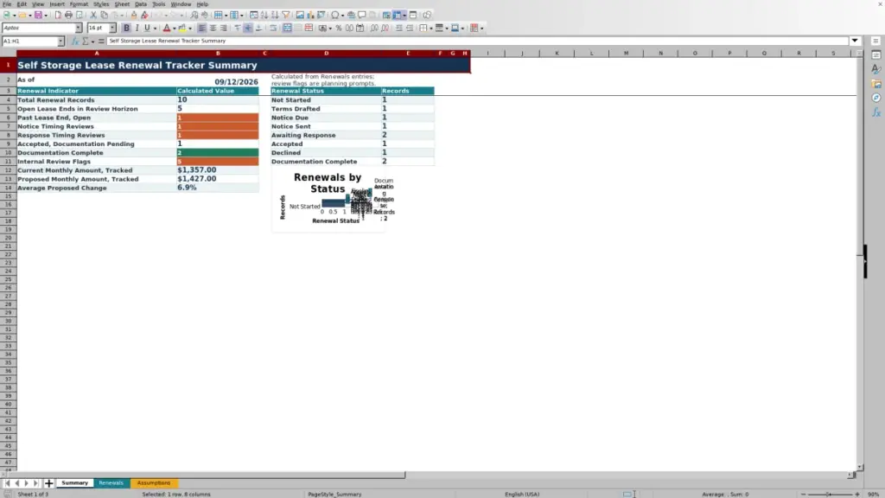Click the Sort Ascending icon
This screenshot has width=885, height=498.
(264, 16)
